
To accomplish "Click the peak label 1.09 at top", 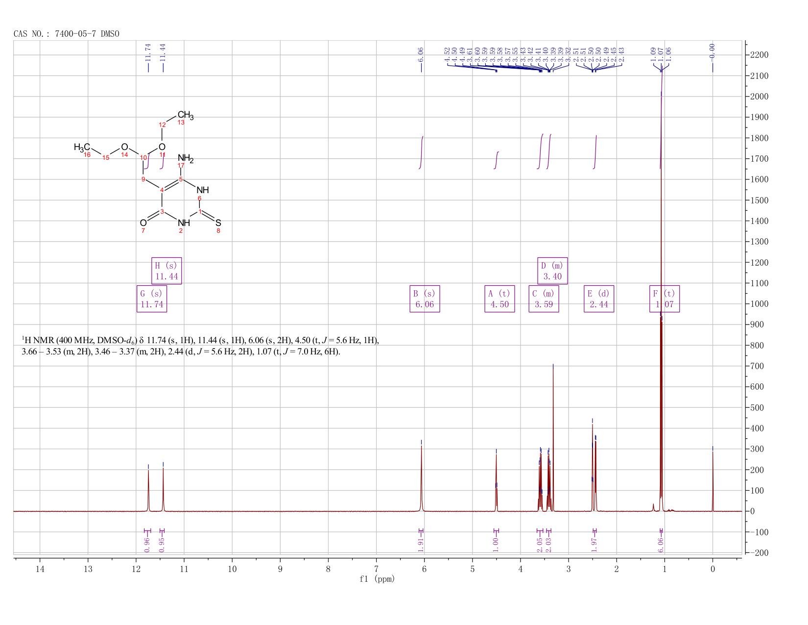I will tap(653, 54).
